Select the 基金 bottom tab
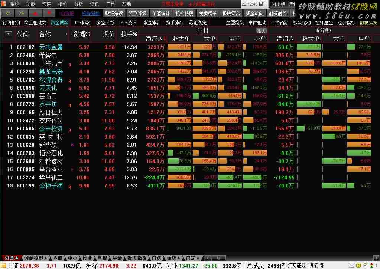This screenshot has width=380, height=269. 117,258
